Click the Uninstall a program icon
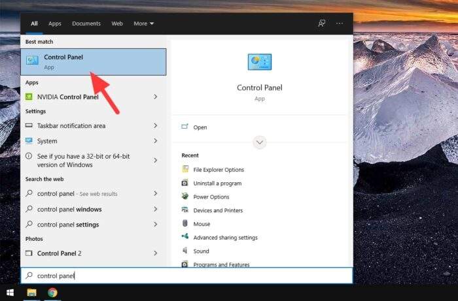This screenshot has width=458, height=301. 185,183
